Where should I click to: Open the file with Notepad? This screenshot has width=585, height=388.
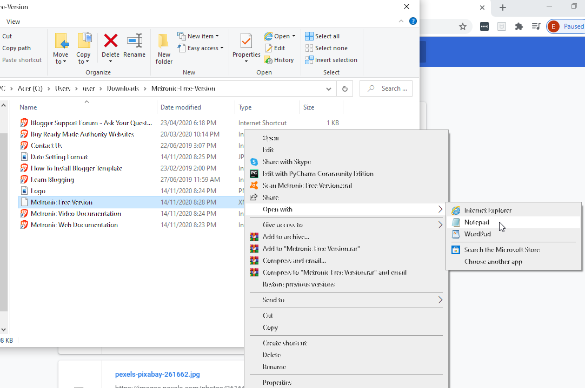[x=514, y=222]
